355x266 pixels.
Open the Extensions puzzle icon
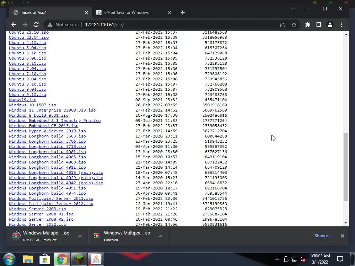(x=308, y=25)
